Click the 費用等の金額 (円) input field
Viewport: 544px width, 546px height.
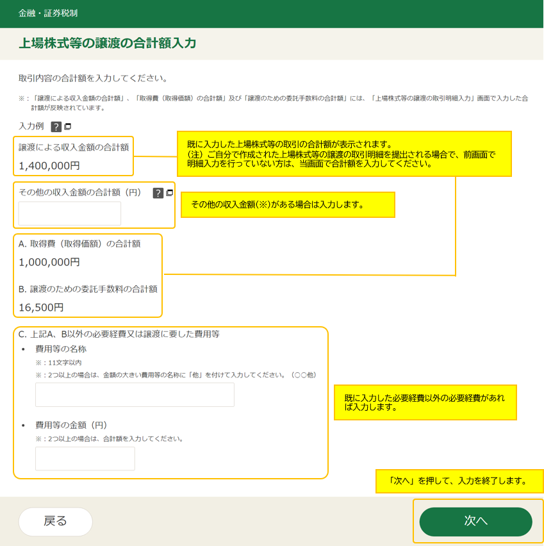pos(85,459)
